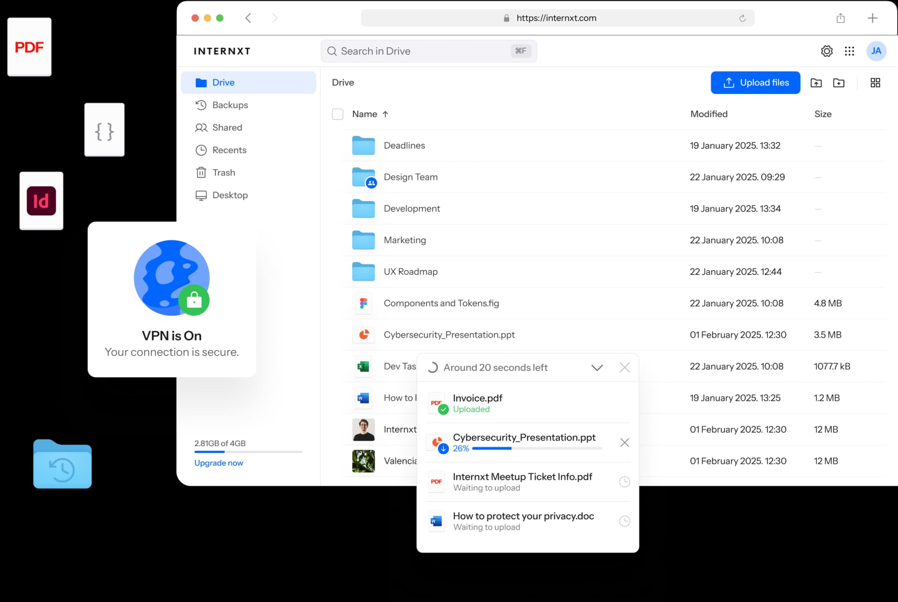The height and width of the screenshot is (602, 898).
Task: Expand the chevron in upload notification
Action: 597,367
